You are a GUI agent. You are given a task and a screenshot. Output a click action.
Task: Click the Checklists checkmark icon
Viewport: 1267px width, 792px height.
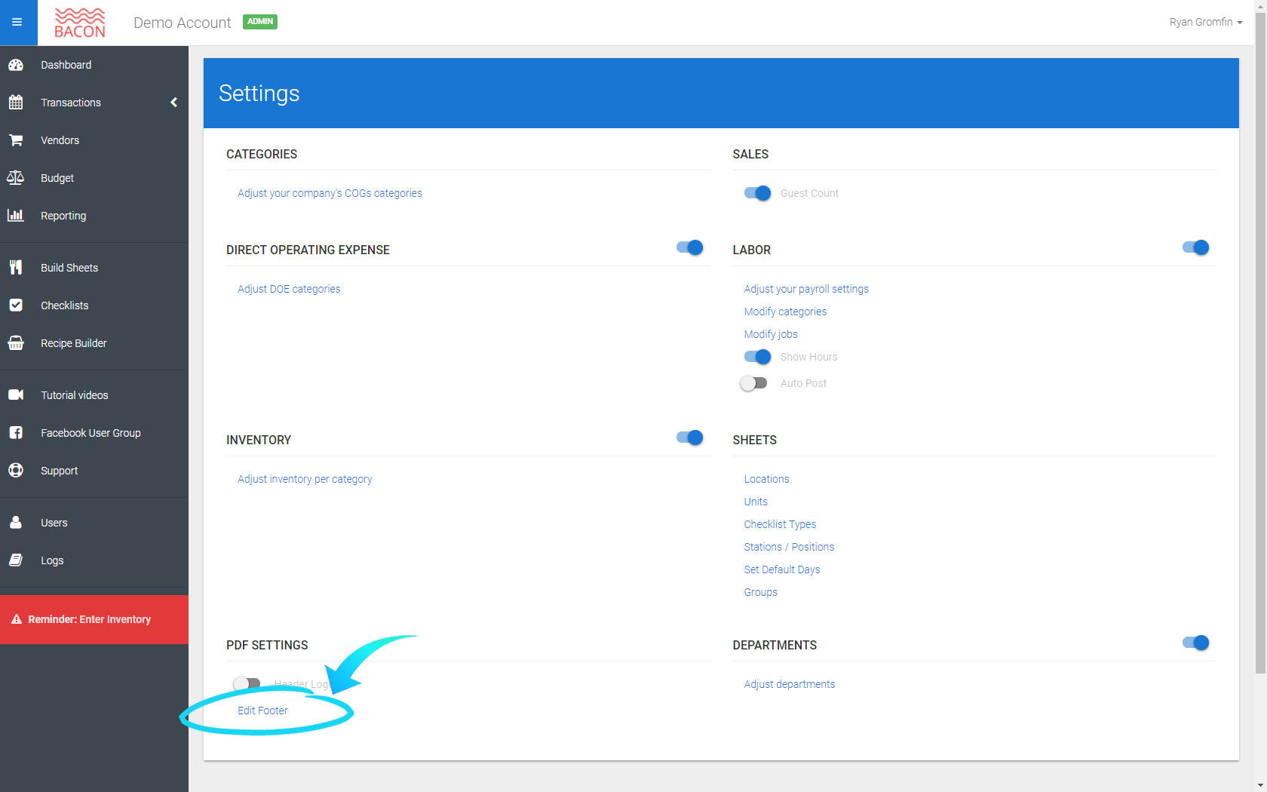point(16,305)
